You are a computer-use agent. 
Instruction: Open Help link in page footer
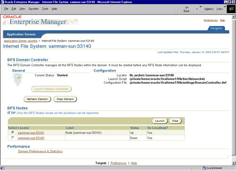coord(134,163)
